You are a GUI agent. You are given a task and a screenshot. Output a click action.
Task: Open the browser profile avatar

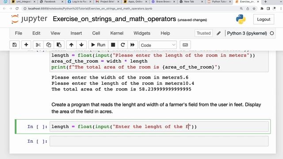click(x=275, y=8)
